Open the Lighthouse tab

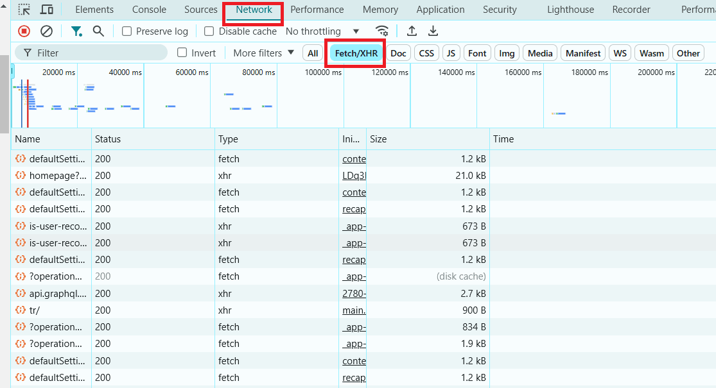pyautogui.click(x=571, y=9)
